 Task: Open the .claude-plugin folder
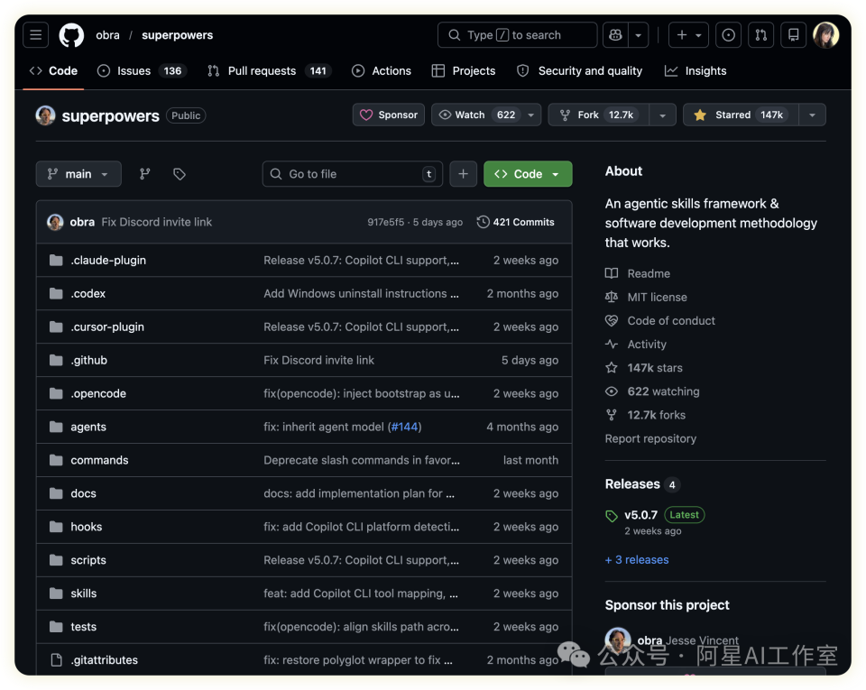click(x=108, y=260)
